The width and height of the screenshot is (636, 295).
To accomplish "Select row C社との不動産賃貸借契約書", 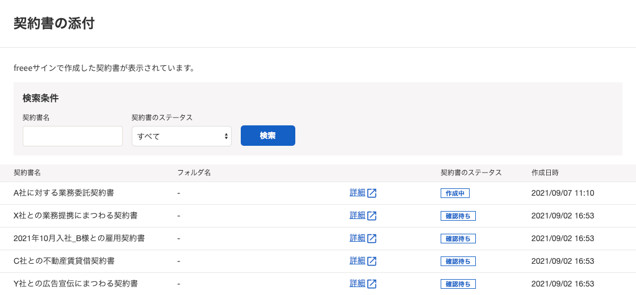I will (x=318, y=262).
